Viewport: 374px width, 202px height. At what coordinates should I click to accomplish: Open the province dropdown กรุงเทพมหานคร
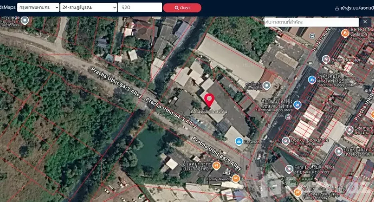tap(38, 8)
